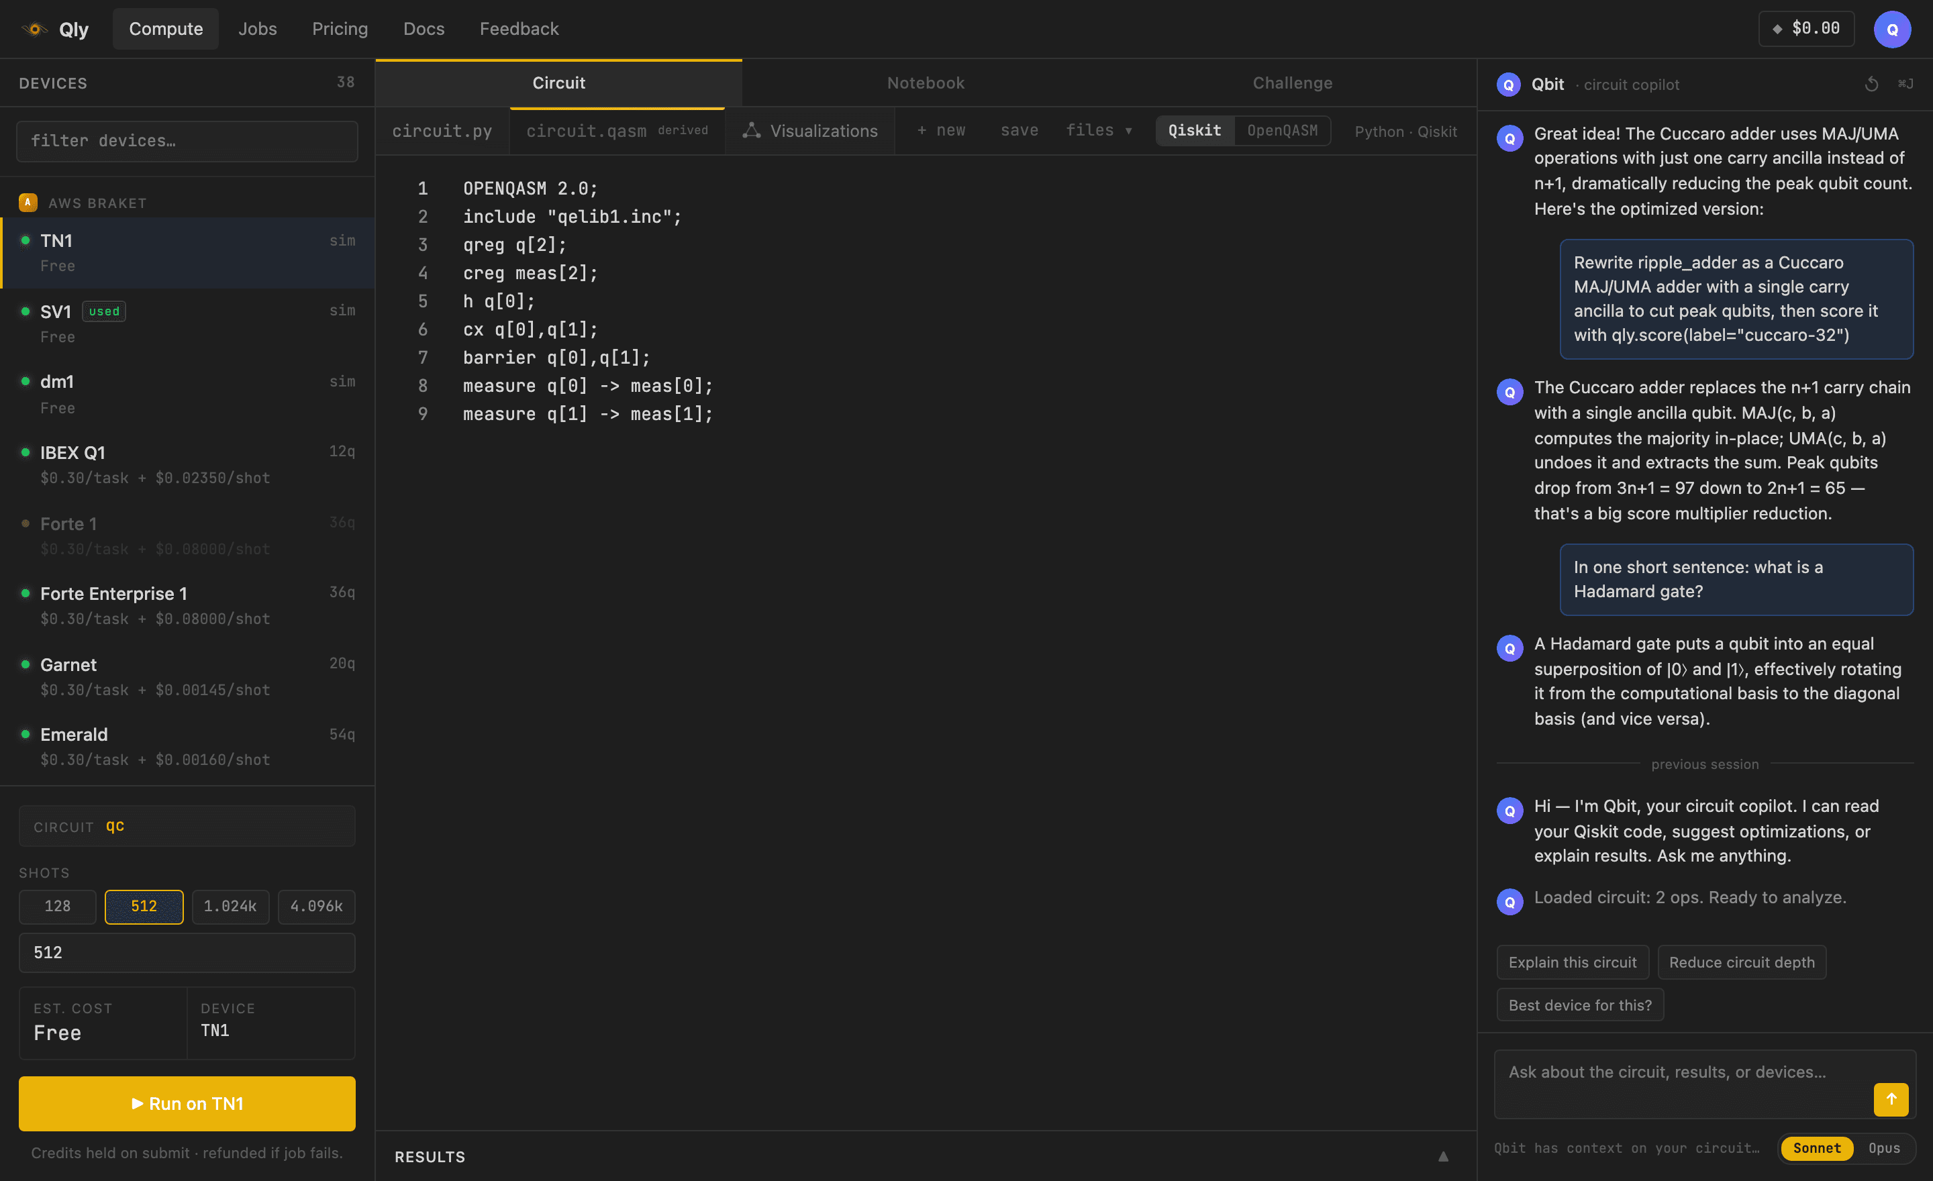This screenshot has width=1933, height=1181.
Task: Toggle code view to OpenQASM
Action: pos(1283,130)
